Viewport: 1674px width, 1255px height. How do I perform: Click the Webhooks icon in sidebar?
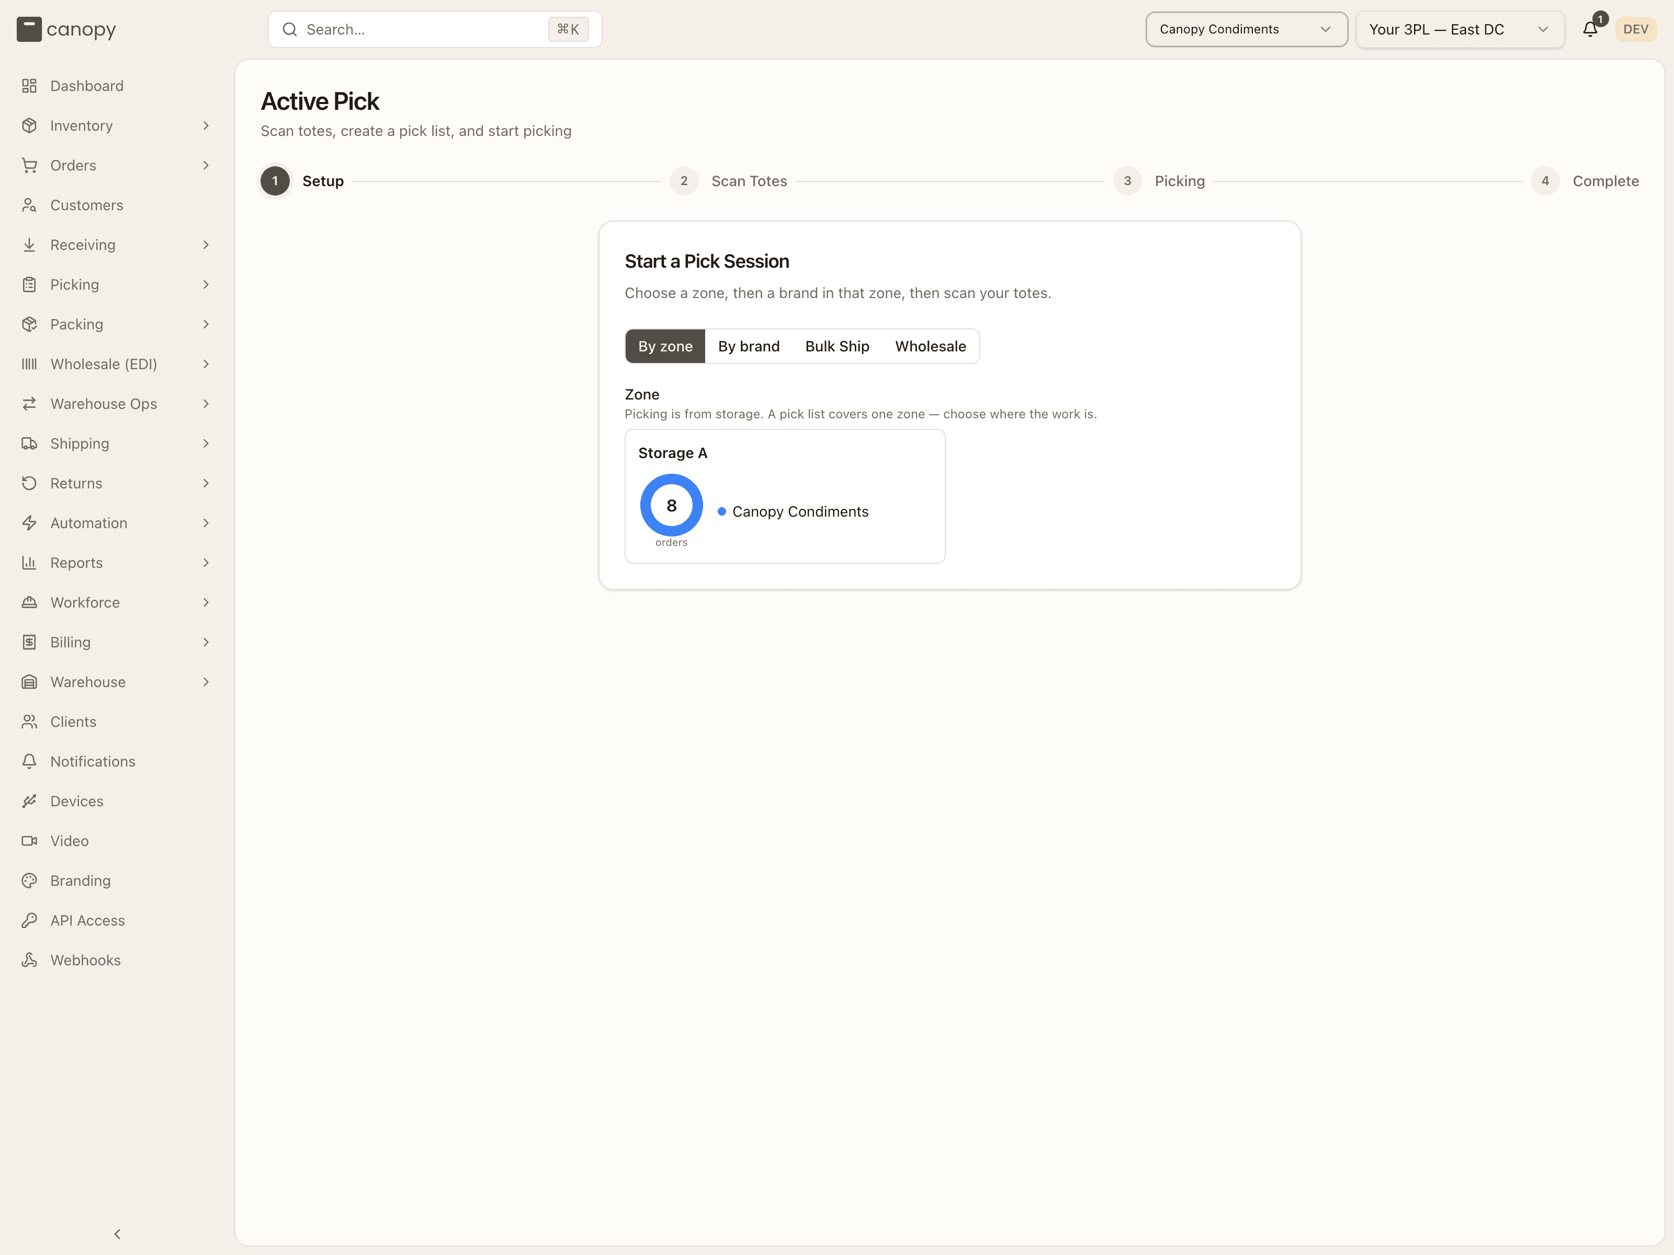[x=29, y=960]
